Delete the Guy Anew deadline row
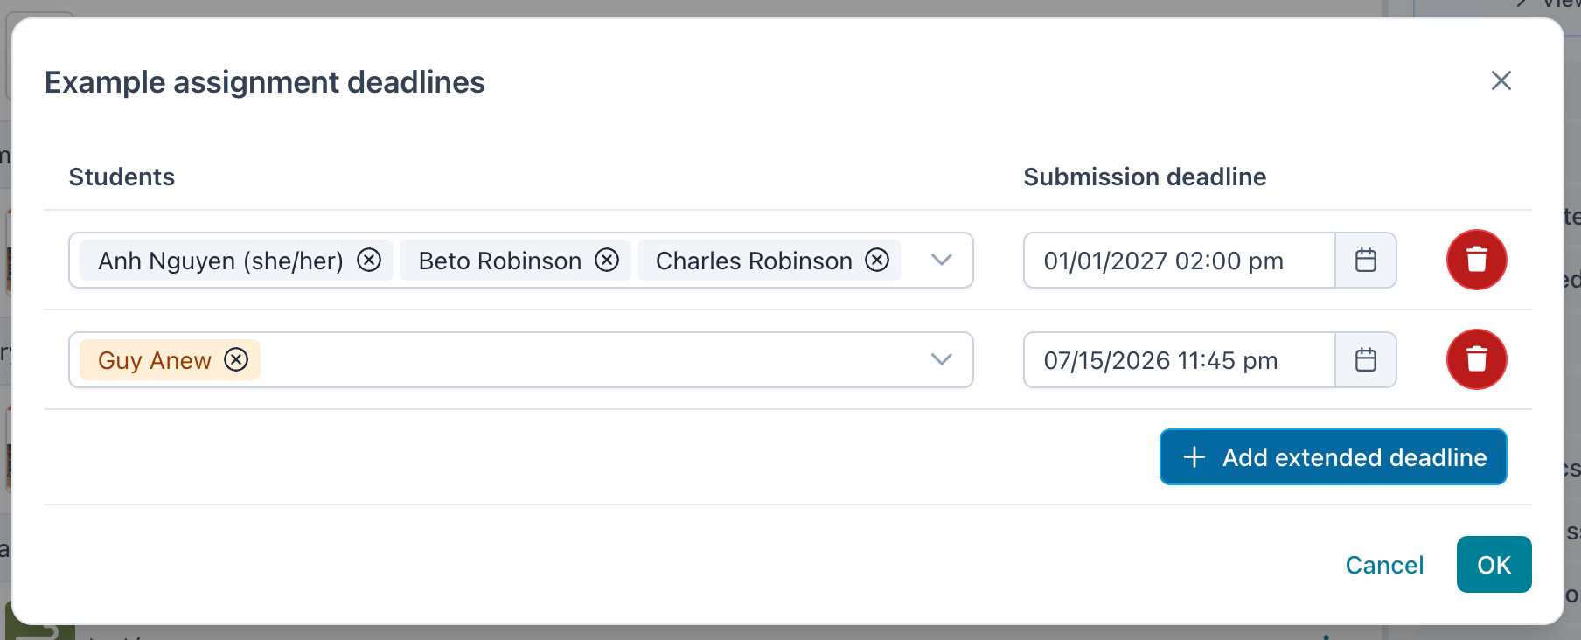The image size is (1581, 640). pyautogui.click(x=1477, y=359)
